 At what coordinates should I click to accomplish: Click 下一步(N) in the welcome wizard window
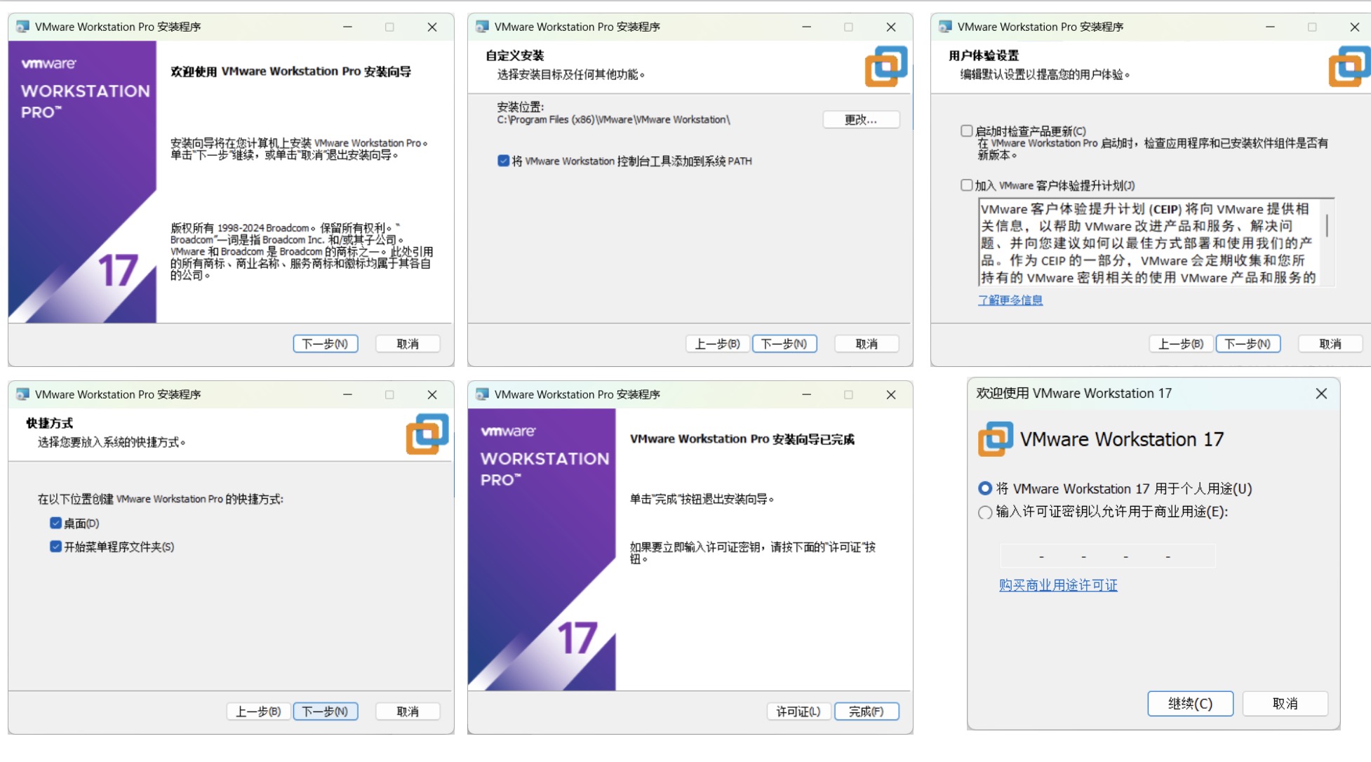pos(326,344)
